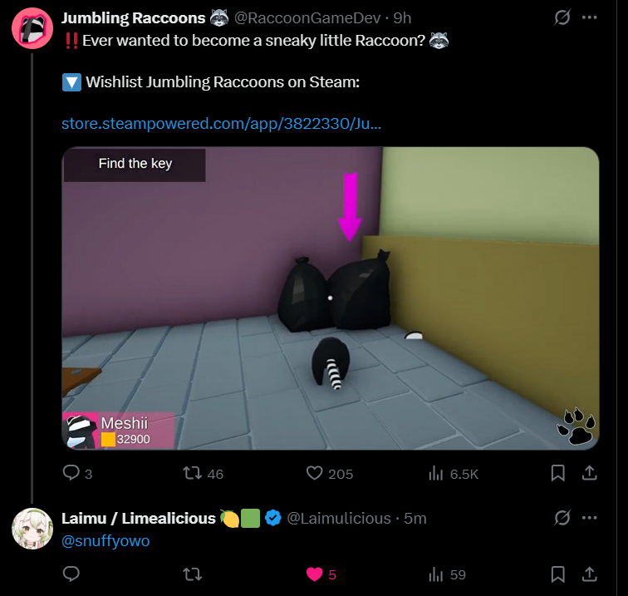Reply to Laimu's comment
The height and width of the screenshot is (596, 628).
pyautogui.click(x=71, y=574)
